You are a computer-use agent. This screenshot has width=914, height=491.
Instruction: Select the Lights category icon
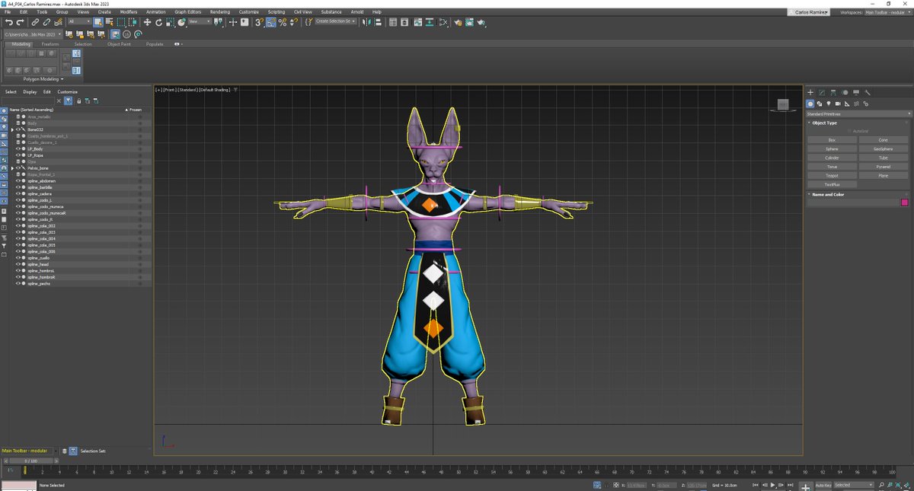pos(829,104)
